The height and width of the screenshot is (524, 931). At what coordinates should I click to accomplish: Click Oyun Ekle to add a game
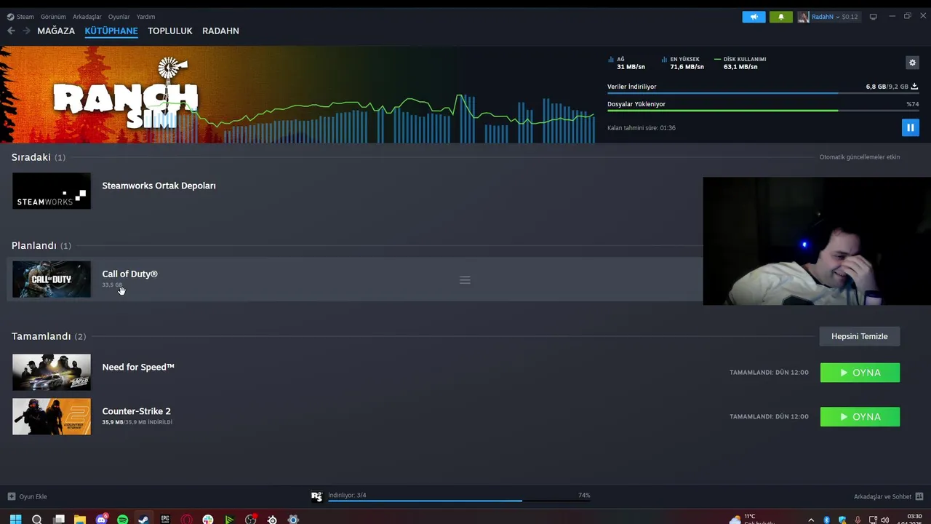[28, 496]
